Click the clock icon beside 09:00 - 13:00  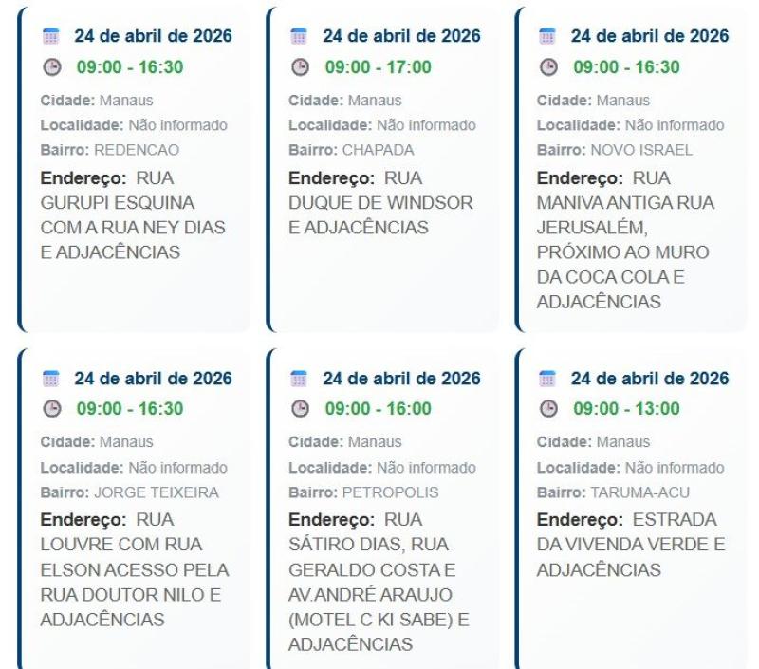pyautogui.click(x=547, y=410)
